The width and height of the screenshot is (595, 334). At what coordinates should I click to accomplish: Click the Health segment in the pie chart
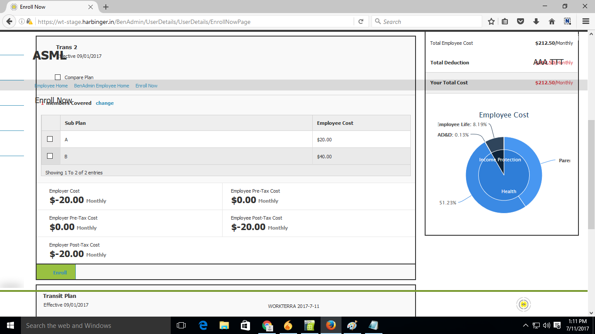click(508, 191)
